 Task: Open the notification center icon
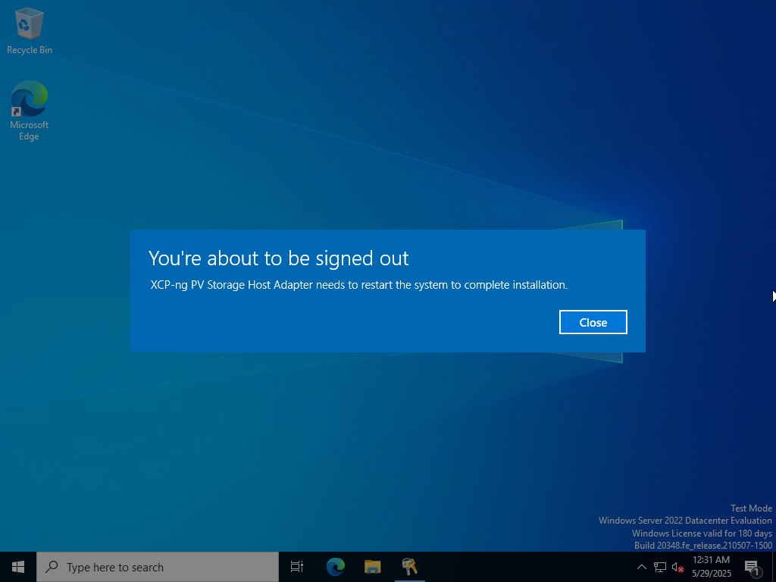[753, 567]
